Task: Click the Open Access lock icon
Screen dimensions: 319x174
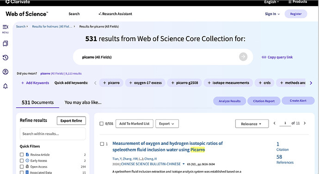Action: (x=27, y=167)
